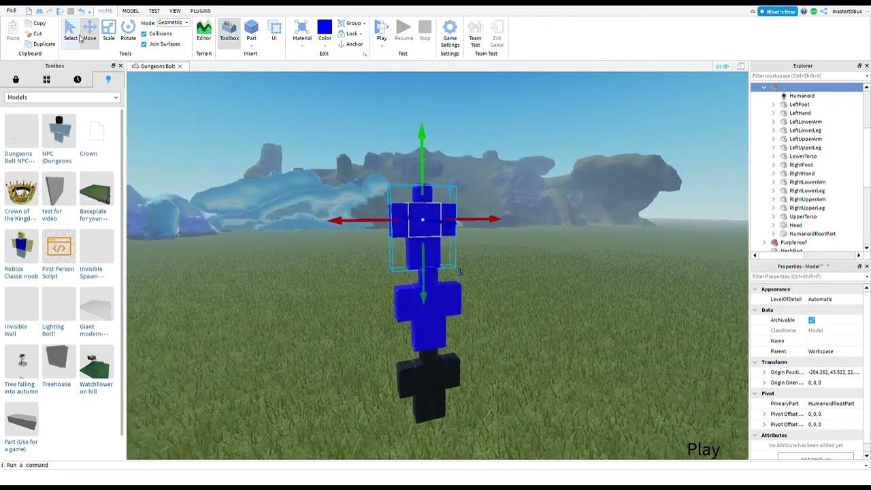Click the Resume test button
The width and height of the screenshot is (871, 490).
pyautogui.click(x=404, y=31)
